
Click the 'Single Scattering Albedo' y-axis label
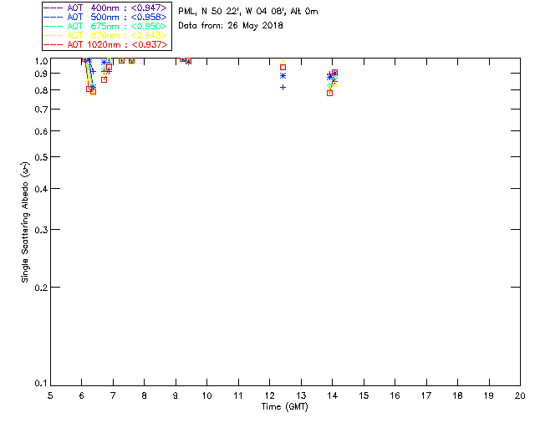coord(25,222)
